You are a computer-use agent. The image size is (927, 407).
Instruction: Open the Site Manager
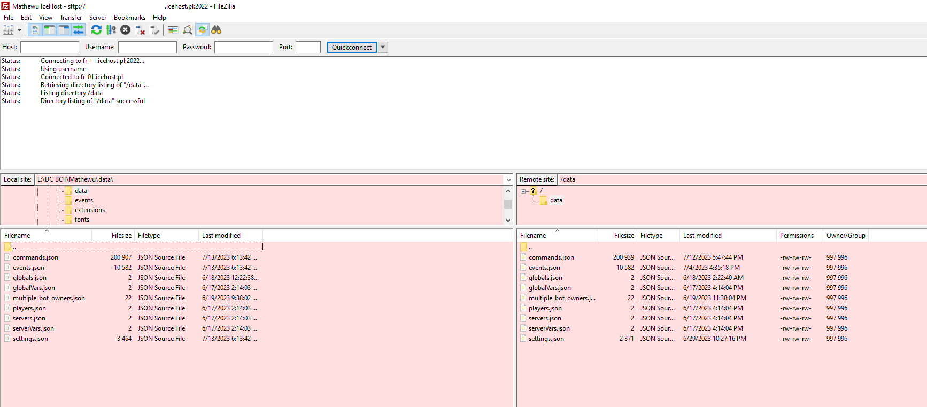point(9,30)
